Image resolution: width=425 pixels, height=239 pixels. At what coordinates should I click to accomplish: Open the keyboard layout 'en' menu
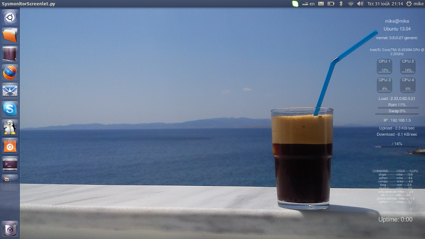tap(309, 4)
